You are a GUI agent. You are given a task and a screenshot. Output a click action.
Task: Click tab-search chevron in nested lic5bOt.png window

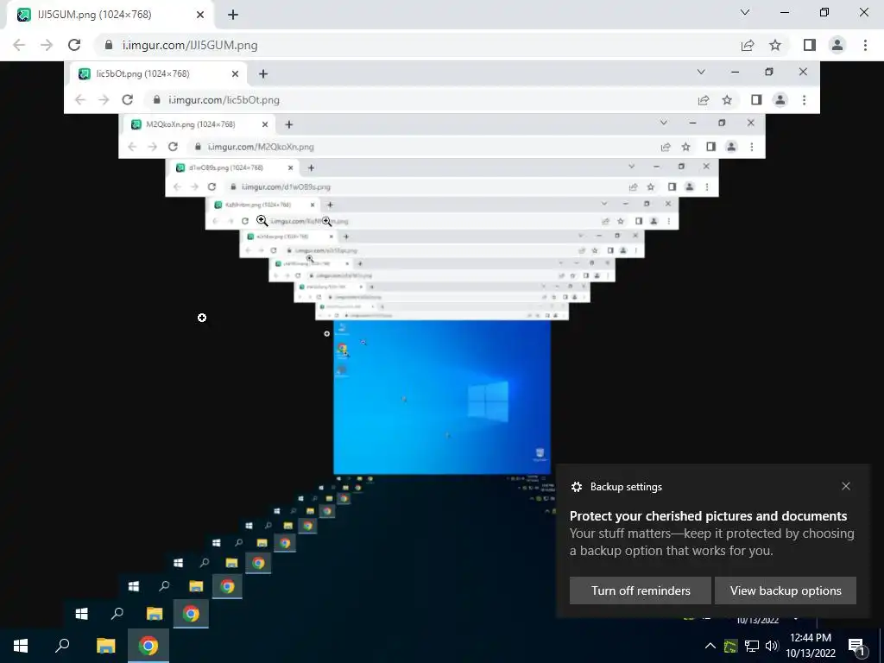click(701, 72)
